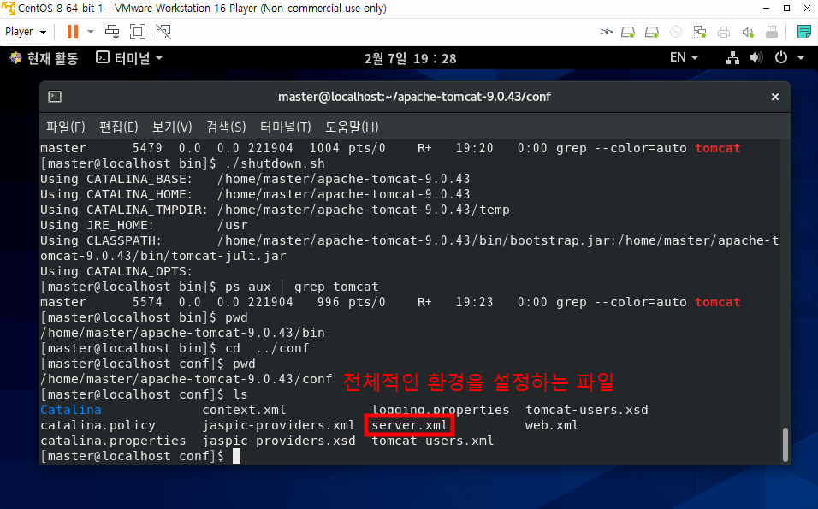The width and height of the screenshot is (818, 509).
Task: Click the web.xml file name
Action: [x=552, y=425]
